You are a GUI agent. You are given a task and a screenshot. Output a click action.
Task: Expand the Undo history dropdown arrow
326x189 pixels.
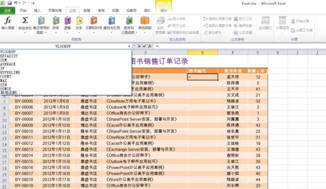(20, 3)
